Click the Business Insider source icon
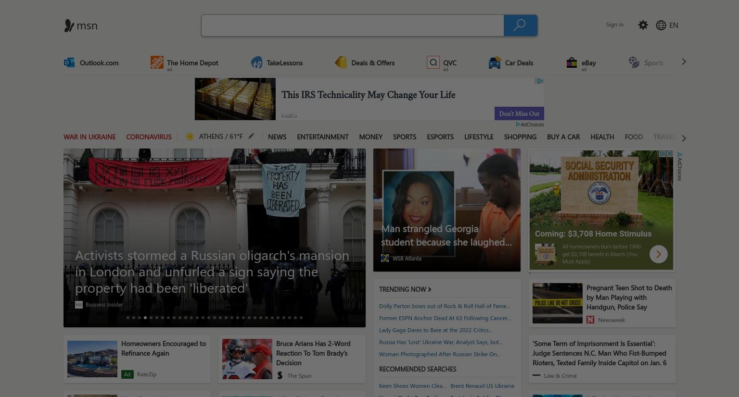The height and width of the screenshot is (397, 739). (x=79, y=305)
